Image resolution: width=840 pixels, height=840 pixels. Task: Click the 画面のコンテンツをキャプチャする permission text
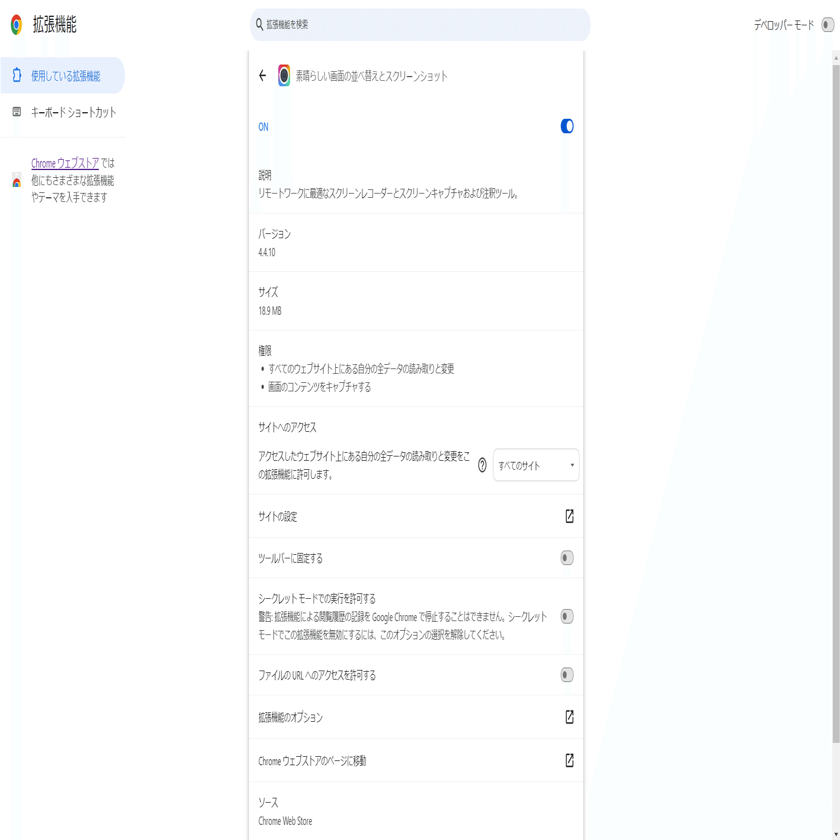(x=320, y=387)
